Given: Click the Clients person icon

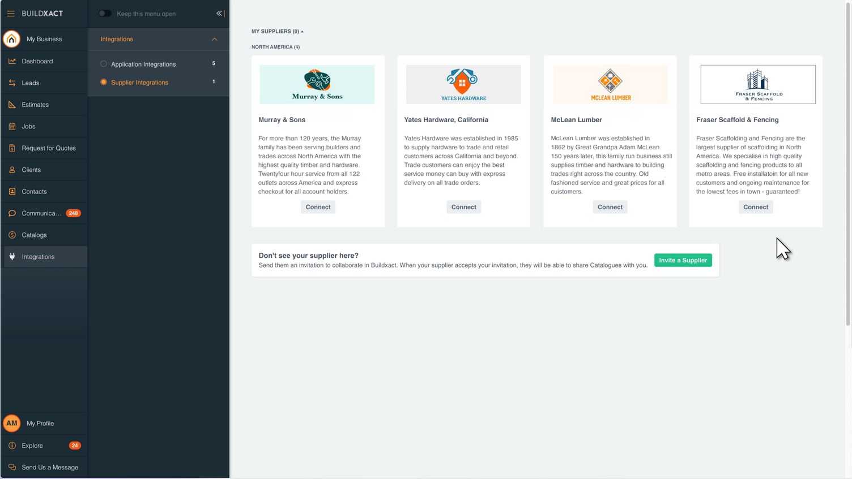Looking at the screenshot, I should [x=12, y=170].
